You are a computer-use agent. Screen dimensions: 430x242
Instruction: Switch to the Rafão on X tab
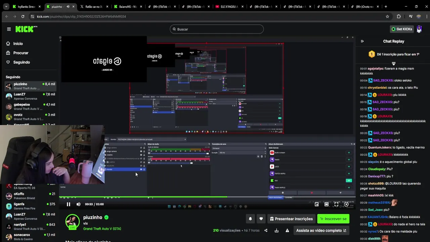[94, 6]
